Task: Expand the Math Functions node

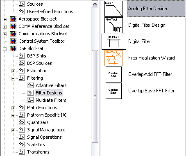Action: (13, 108)
